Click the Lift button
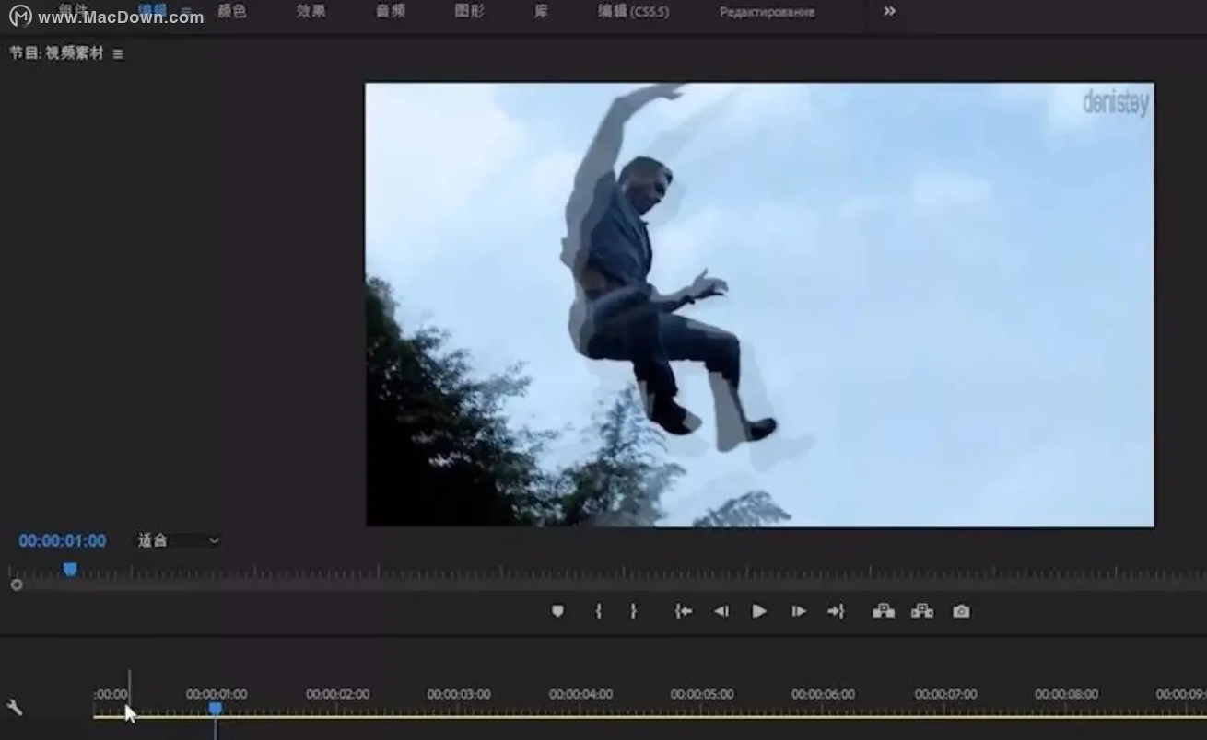The width and height of the screenshot is (1207, 740). click(884, 611)
